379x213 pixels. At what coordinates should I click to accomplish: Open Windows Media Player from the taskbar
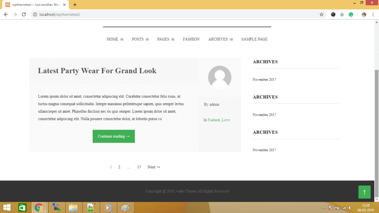click(108, 207)
